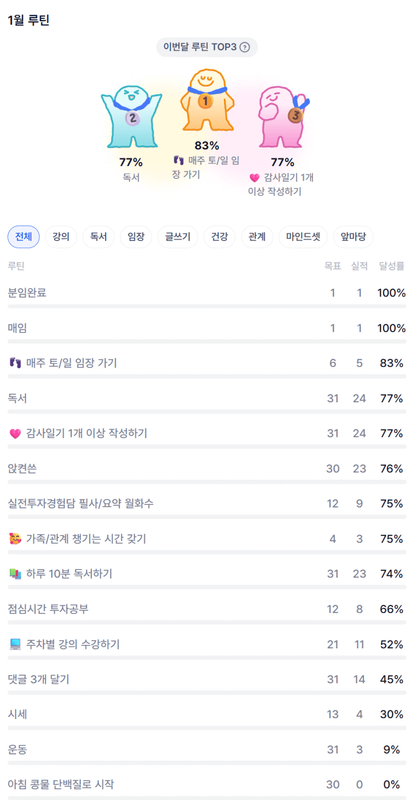Click pink heart icon in 감사일기 row
Viewport: 418px width, 805px height.
pos(15,434)
